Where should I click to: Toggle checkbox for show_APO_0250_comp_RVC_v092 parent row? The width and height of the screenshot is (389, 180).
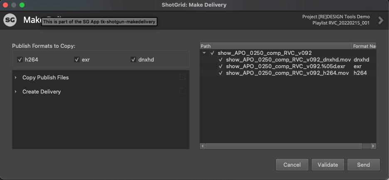(x=212, y=53)
